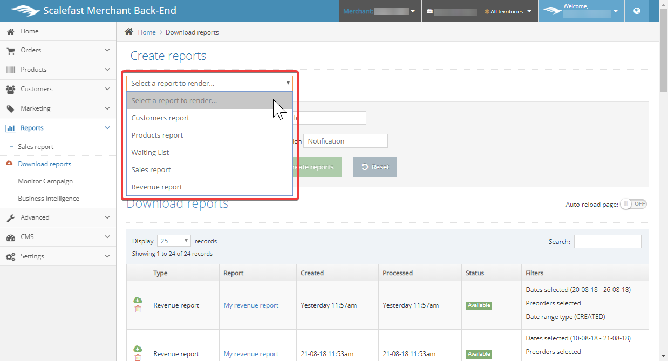The height and width of the screenshot is (361, 668).
Task: Click the Search input field
Action: [607, 242]
